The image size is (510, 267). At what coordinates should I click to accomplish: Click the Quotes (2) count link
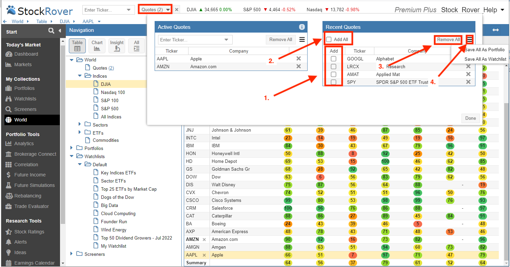(111, 68)
